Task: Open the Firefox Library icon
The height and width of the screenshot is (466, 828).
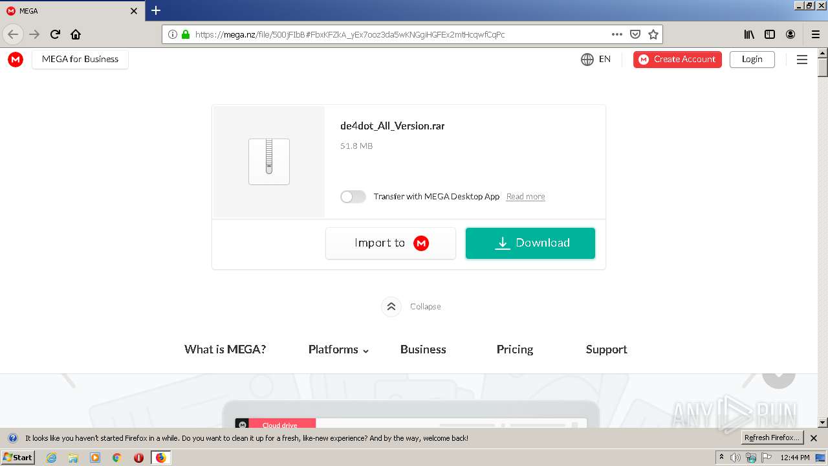Action: [x=749, y=34]
